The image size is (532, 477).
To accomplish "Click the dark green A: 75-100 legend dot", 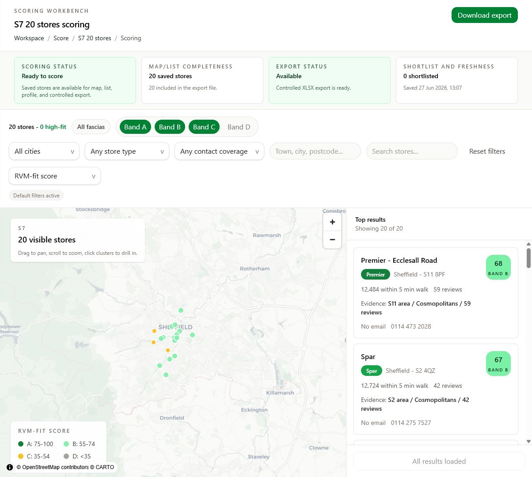I will [21, 444].
